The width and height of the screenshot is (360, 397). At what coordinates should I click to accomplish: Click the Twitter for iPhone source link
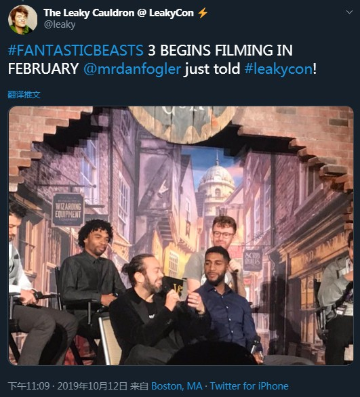pyautogui.click(x=249, y=386)
